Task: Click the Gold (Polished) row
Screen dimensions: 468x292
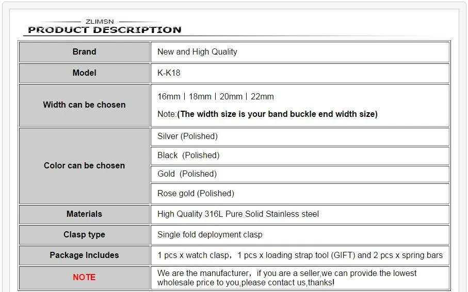Action: point(187,174)
